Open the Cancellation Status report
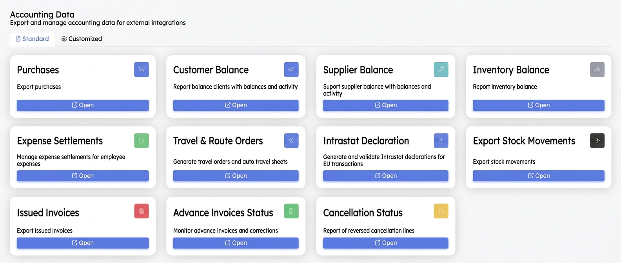 point(386,243)
